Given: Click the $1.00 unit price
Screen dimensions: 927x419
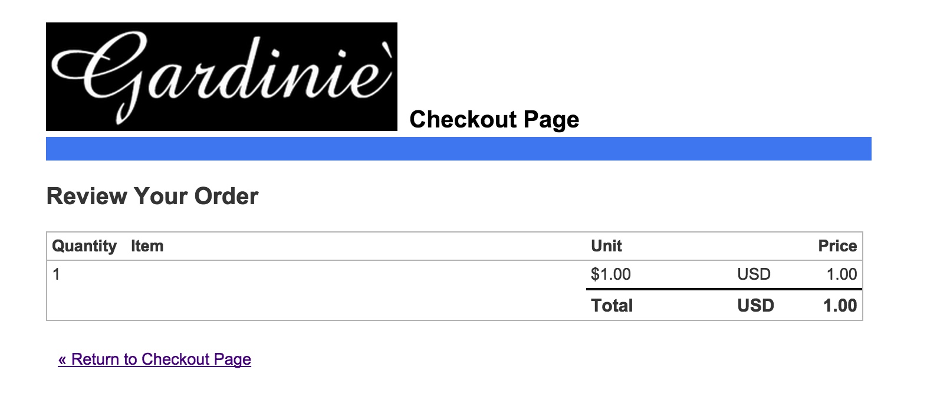Looking at the screenshot, I should coord(610,274).
